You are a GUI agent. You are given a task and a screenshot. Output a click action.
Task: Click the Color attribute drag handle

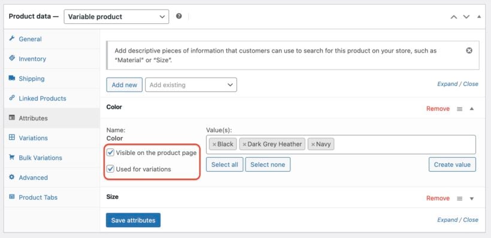click(460, 109)
